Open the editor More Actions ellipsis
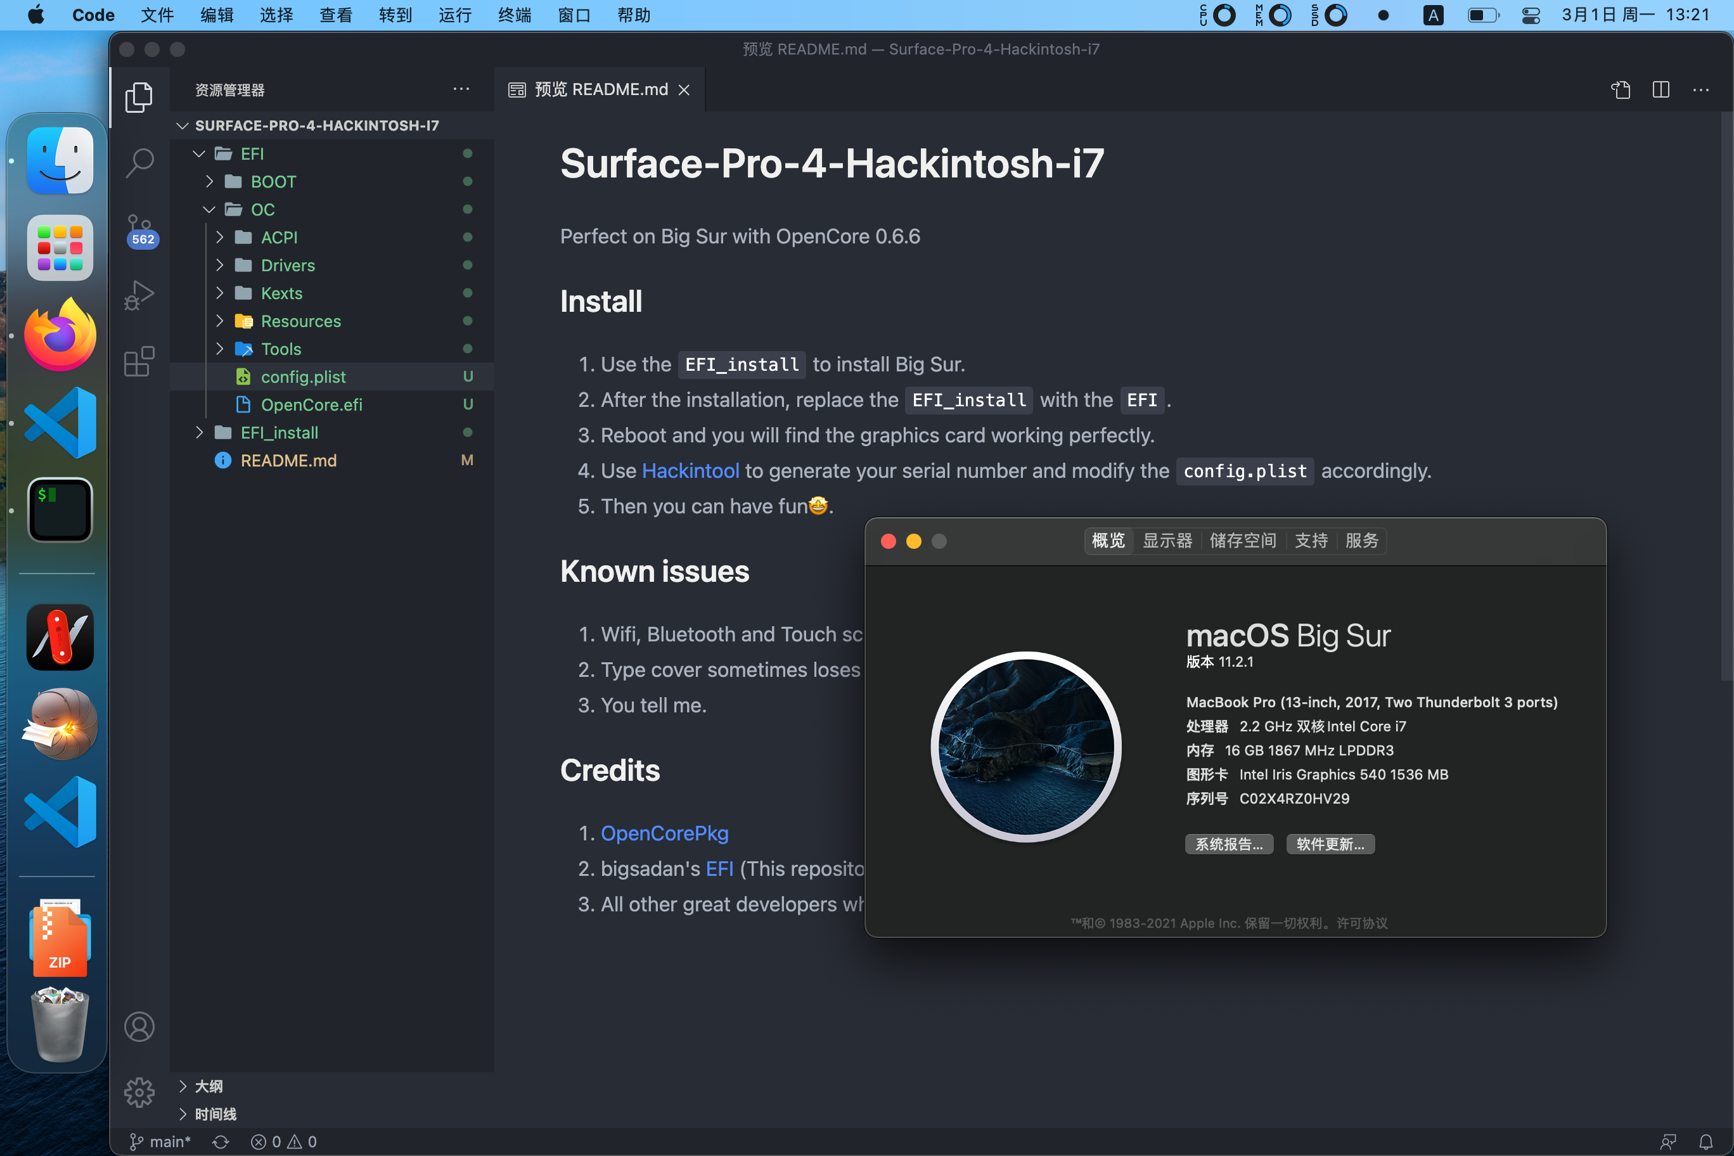 [1701, 89]
